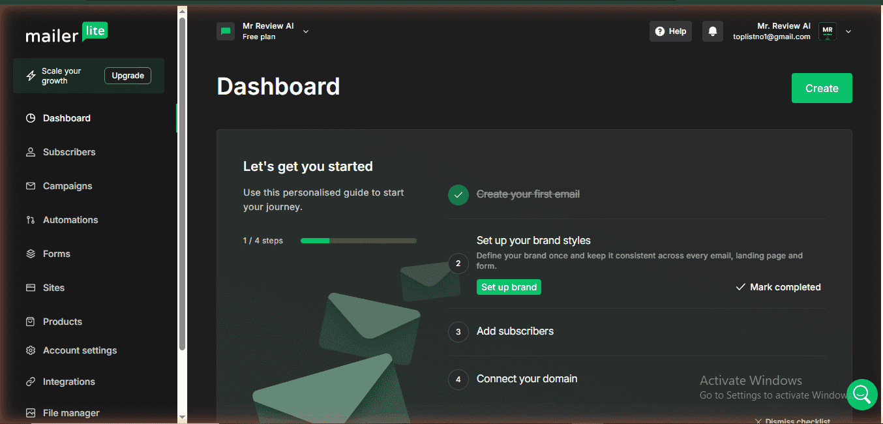Click the sidebar vertical scrollbar

point(183,183)
